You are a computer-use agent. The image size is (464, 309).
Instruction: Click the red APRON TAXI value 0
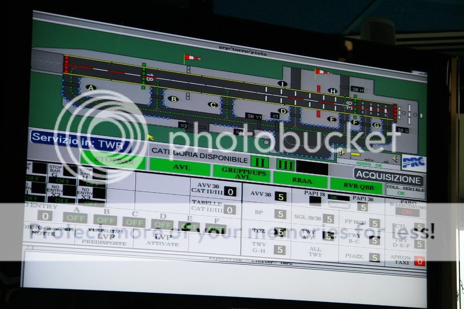pyautogui.click(x=419, y=261)
